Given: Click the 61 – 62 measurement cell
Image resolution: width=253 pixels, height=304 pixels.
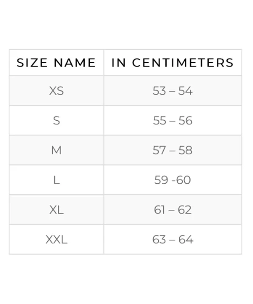Looking at the screenshot, I should click(172, 210).
